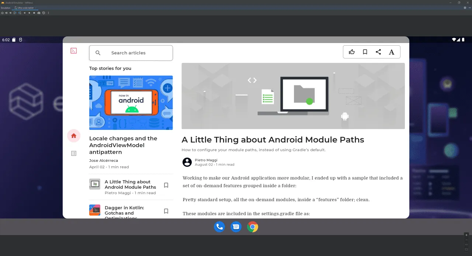Rotate the emulator using a rotate icon
This screenshot has width=472, height=256.
tap(14, 13)
